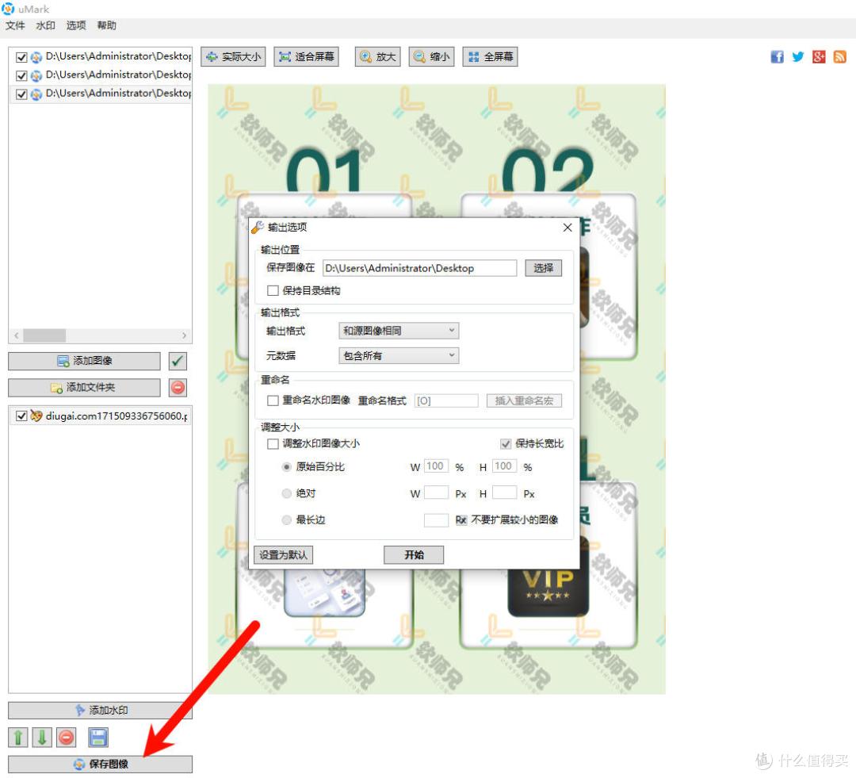Viewport: 856px width, 778px height.
Task: Select 原始百分比 radio button
Action: [286, 467]
